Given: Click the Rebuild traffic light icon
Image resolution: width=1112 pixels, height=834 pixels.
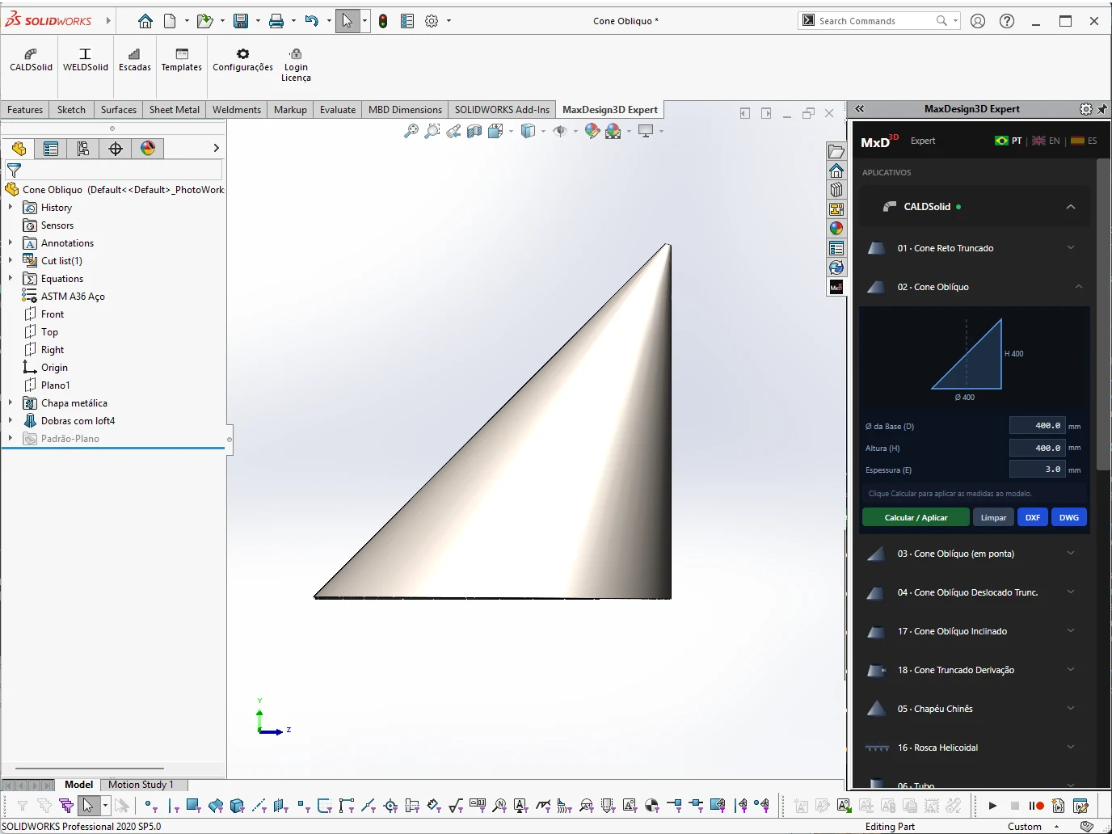Looking at the screenshot, I should pos(383,21).
